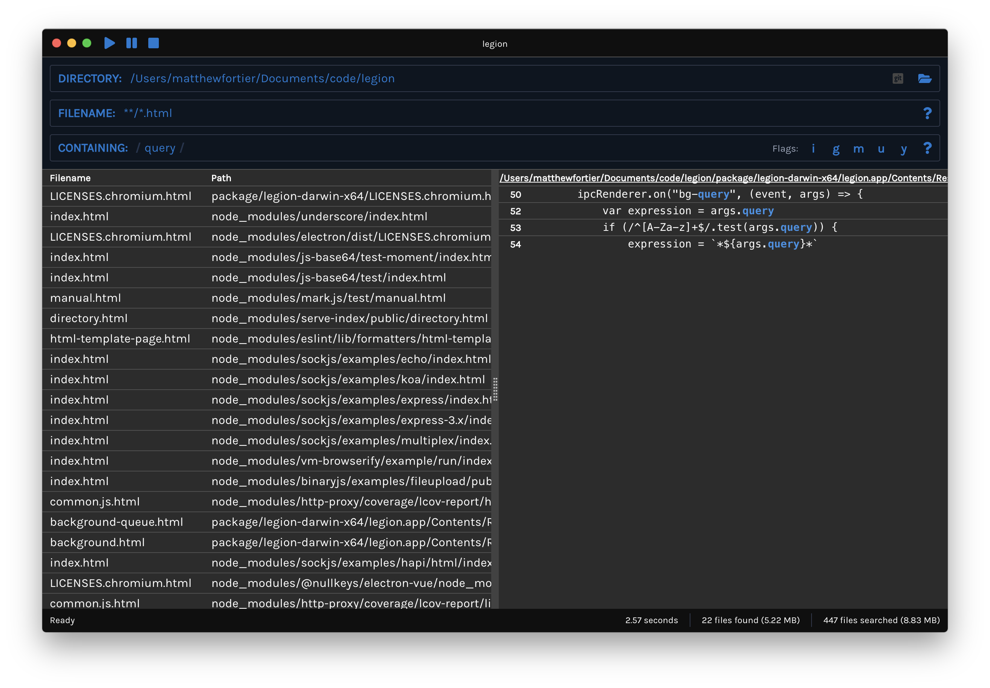Viewport: 990px width, 688px height.
Task: Open the folder browse icon
Action: coord(924,78)
